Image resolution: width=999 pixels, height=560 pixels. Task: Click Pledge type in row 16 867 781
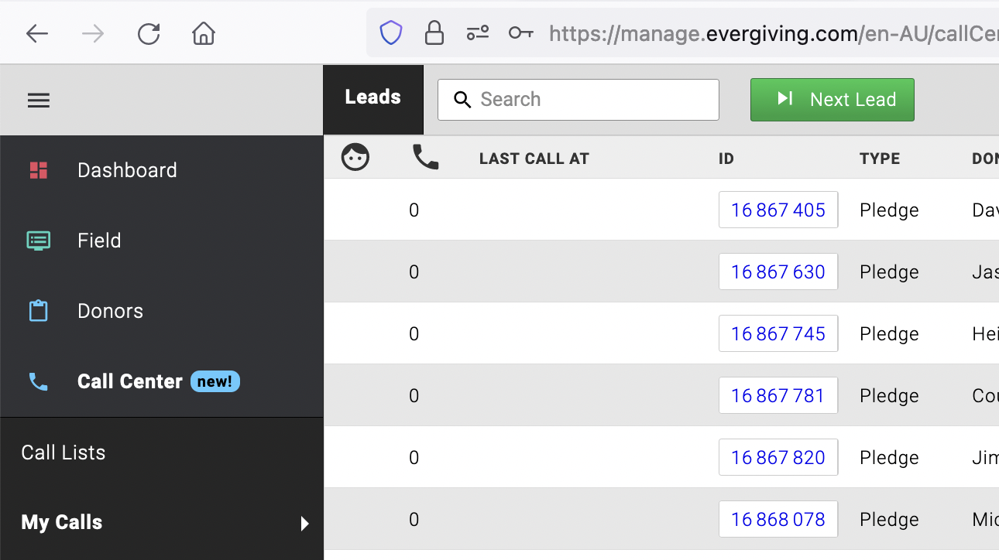[x=889, y=396]
